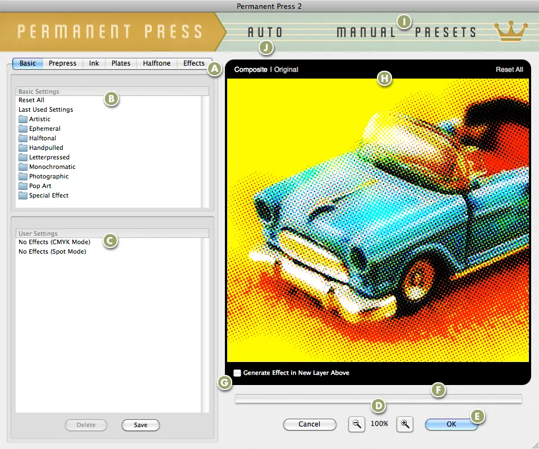Zoom out using the minus magnifier icon
The width and height of the screenshot is (539, 449).
point(356,424)
